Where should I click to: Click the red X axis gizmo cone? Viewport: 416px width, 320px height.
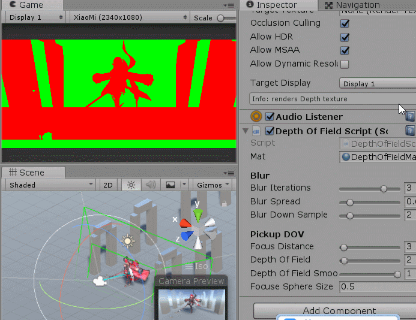pyautogui.click(x=185, y=223)
